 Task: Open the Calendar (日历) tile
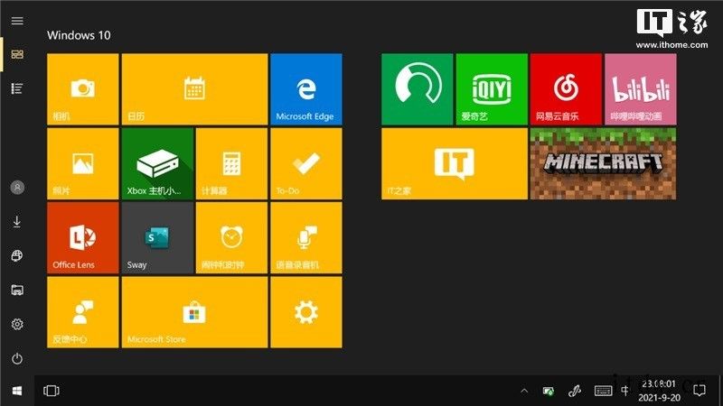coord(194,89)
